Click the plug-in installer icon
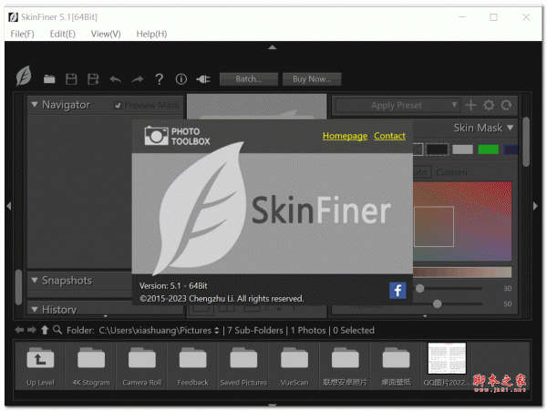547x411 pixels. pyautogui.click(x=203, y=79)
